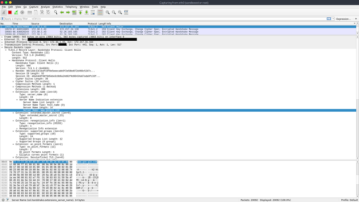Collapse the Extension: server_name node
The height and width of the screenshot is (202, 359).
tap(13, 92)
